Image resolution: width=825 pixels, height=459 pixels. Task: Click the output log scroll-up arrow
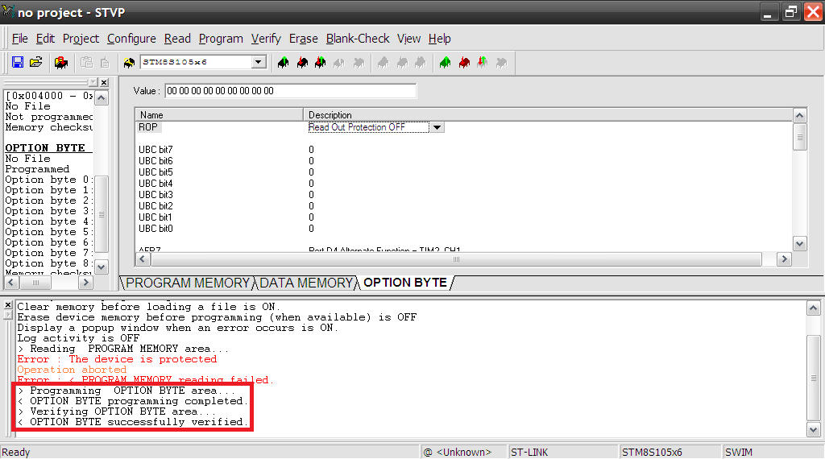coord(814,308)
